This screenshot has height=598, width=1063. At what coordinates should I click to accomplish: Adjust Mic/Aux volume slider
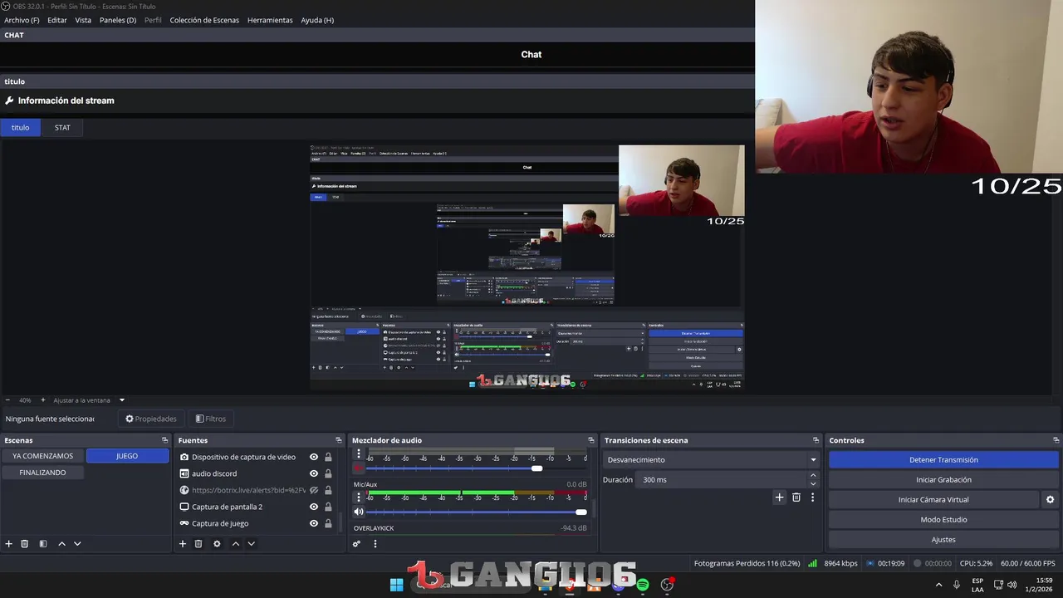pyautogui.click(x=478, y=512)
